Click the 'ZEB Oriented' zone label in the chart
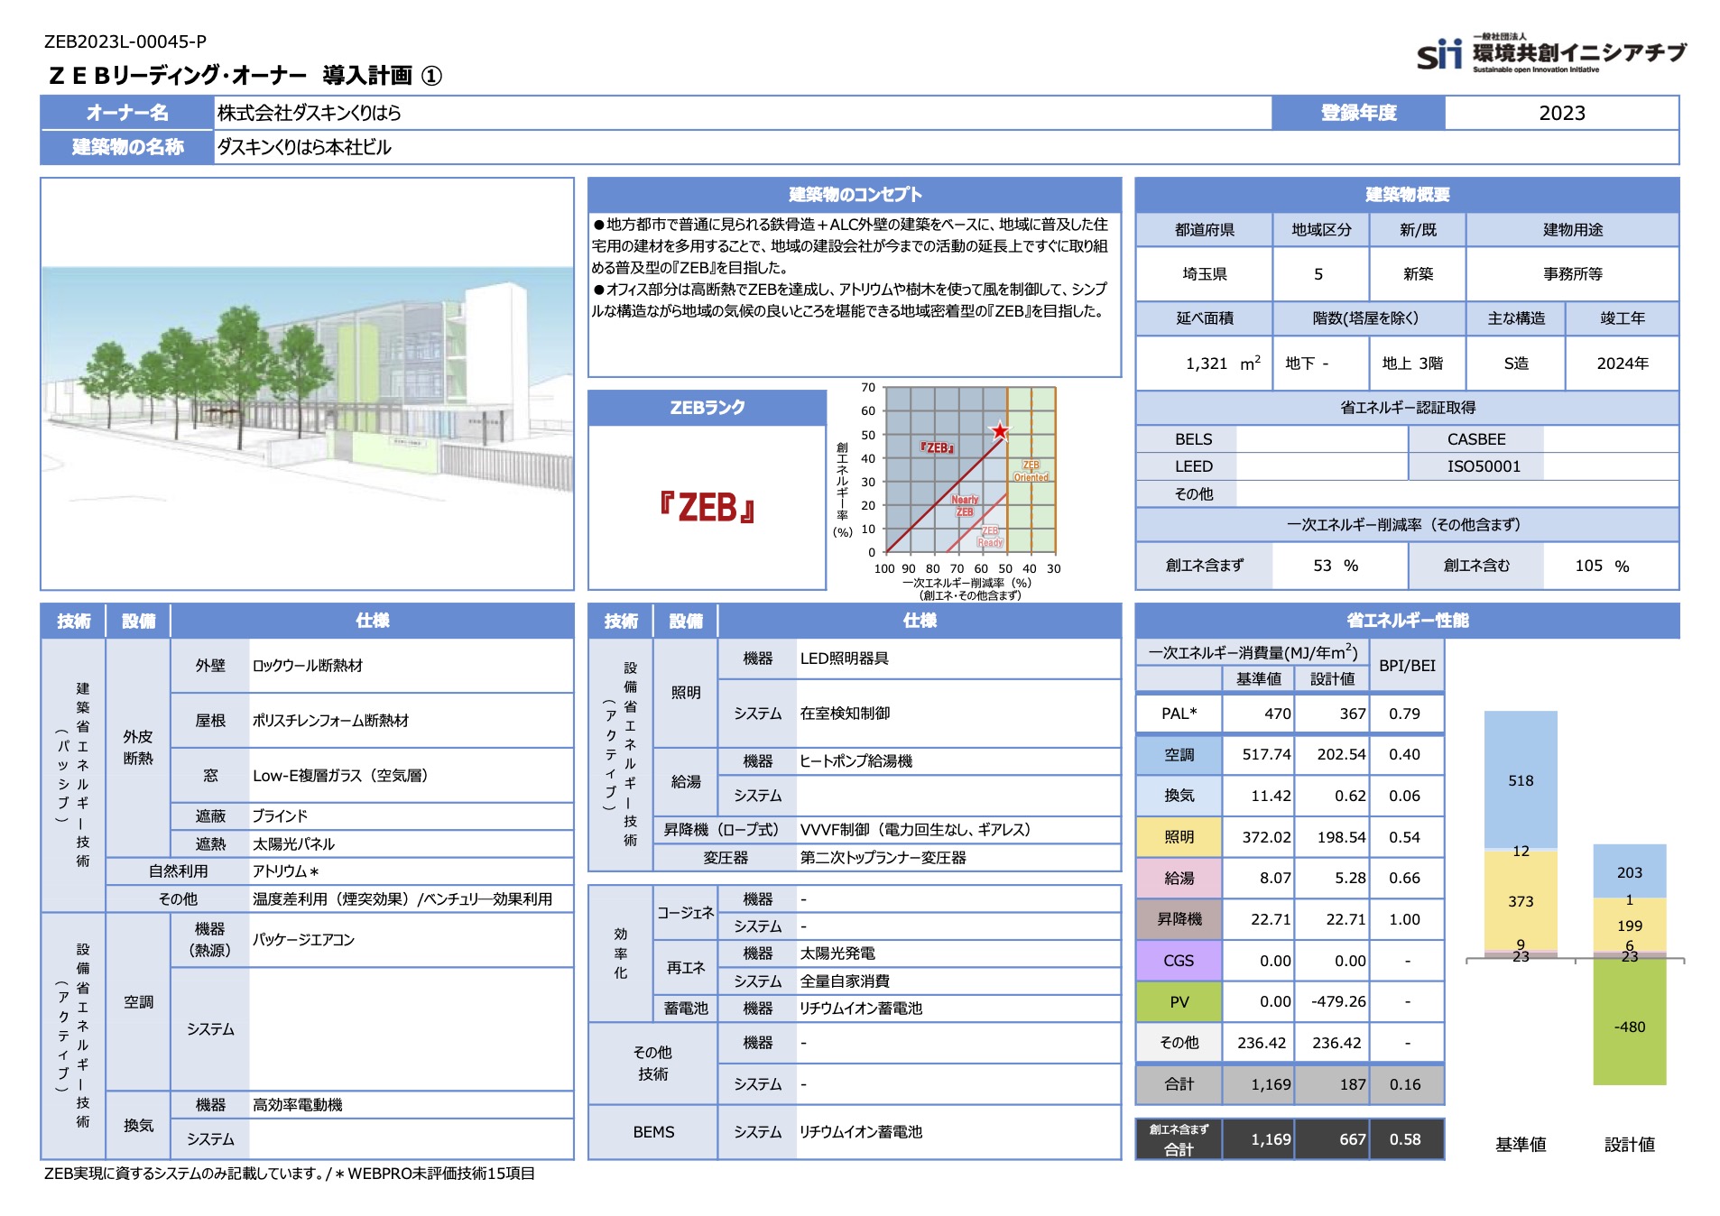1720x1216 pixels. click(1031, 471)
